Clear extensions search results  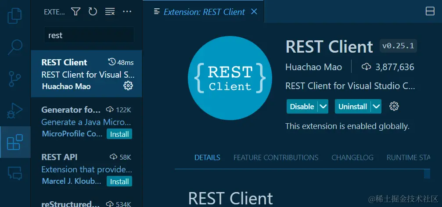pos(110,11)
